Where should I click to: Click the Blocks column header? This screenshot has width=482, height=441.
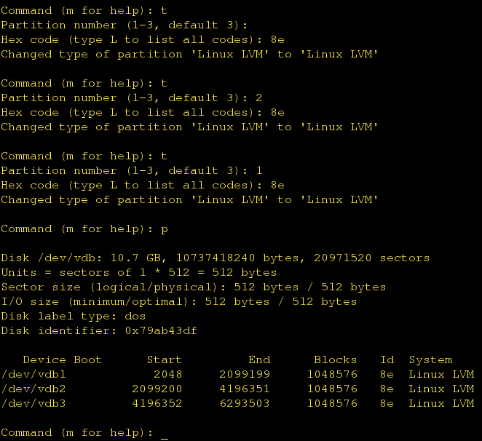336,359
